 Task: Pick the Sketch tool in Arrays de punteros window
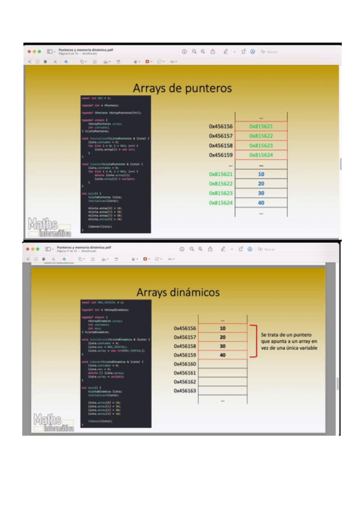point(55,61)
